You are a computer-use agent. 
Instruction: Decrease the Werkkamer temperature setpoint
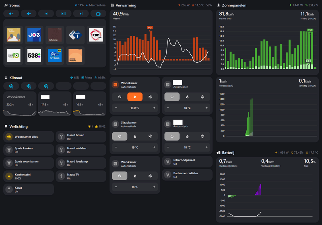(x=116, y=187)
